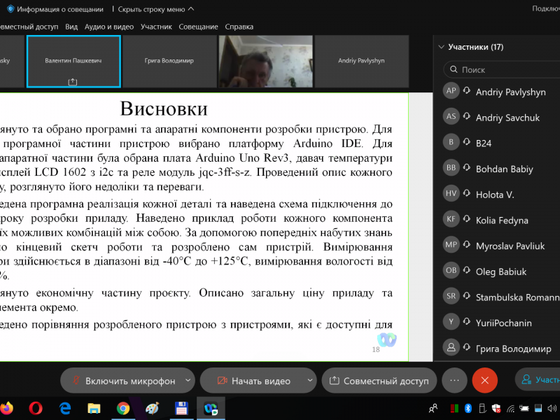
Task: Open the Аудио и видео menu
Action: pyautogui.click(x=108, y=27)
